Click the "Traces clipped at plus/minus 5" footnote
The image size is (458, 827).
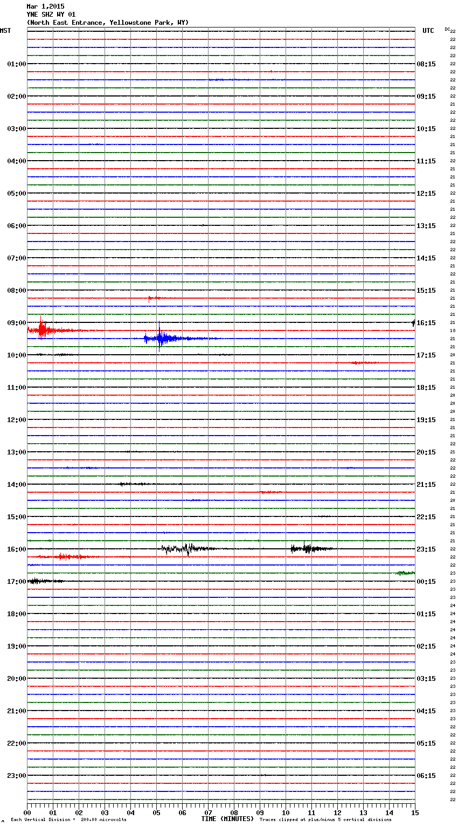click(x=325, y=820)
